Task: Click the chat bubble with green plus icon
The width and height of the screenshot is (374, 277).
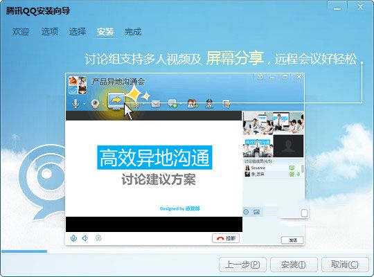Action: (172, 104)
